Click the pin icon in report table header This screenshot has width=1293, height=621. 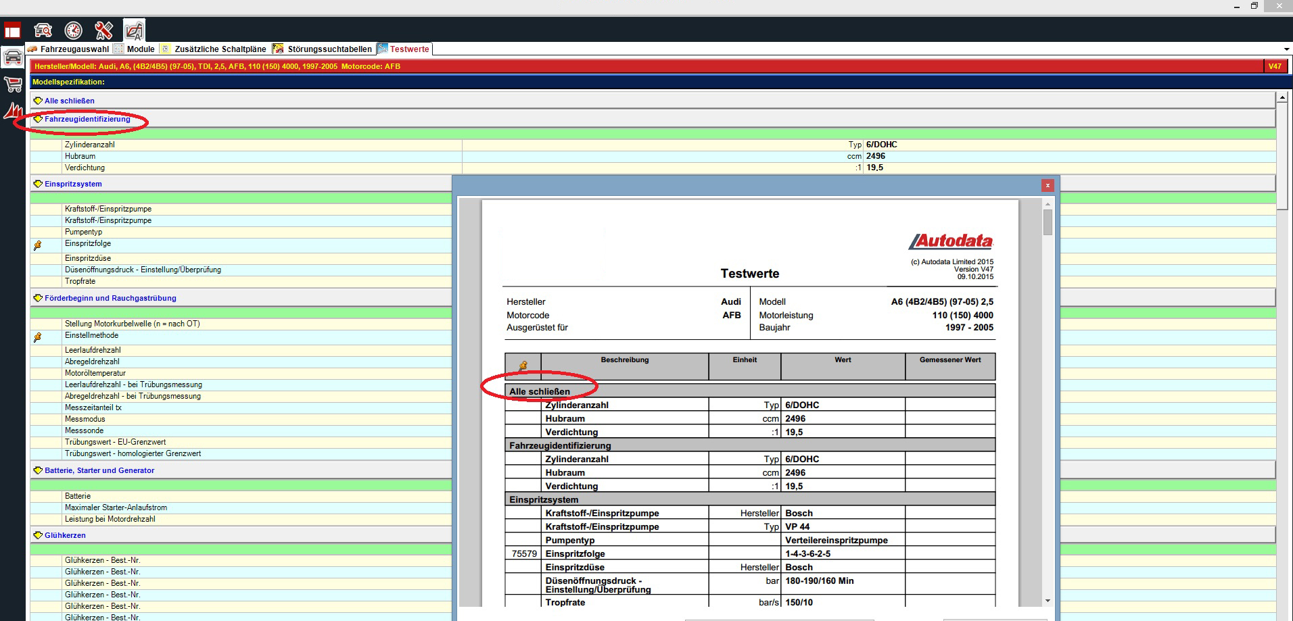[x=523, y=366]
